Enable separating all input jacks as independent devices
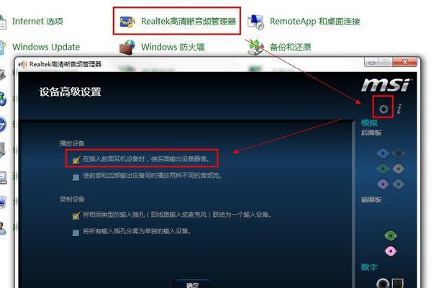This screenshot has width=444, height=288. pyautogui.click(x=76, y=233)
